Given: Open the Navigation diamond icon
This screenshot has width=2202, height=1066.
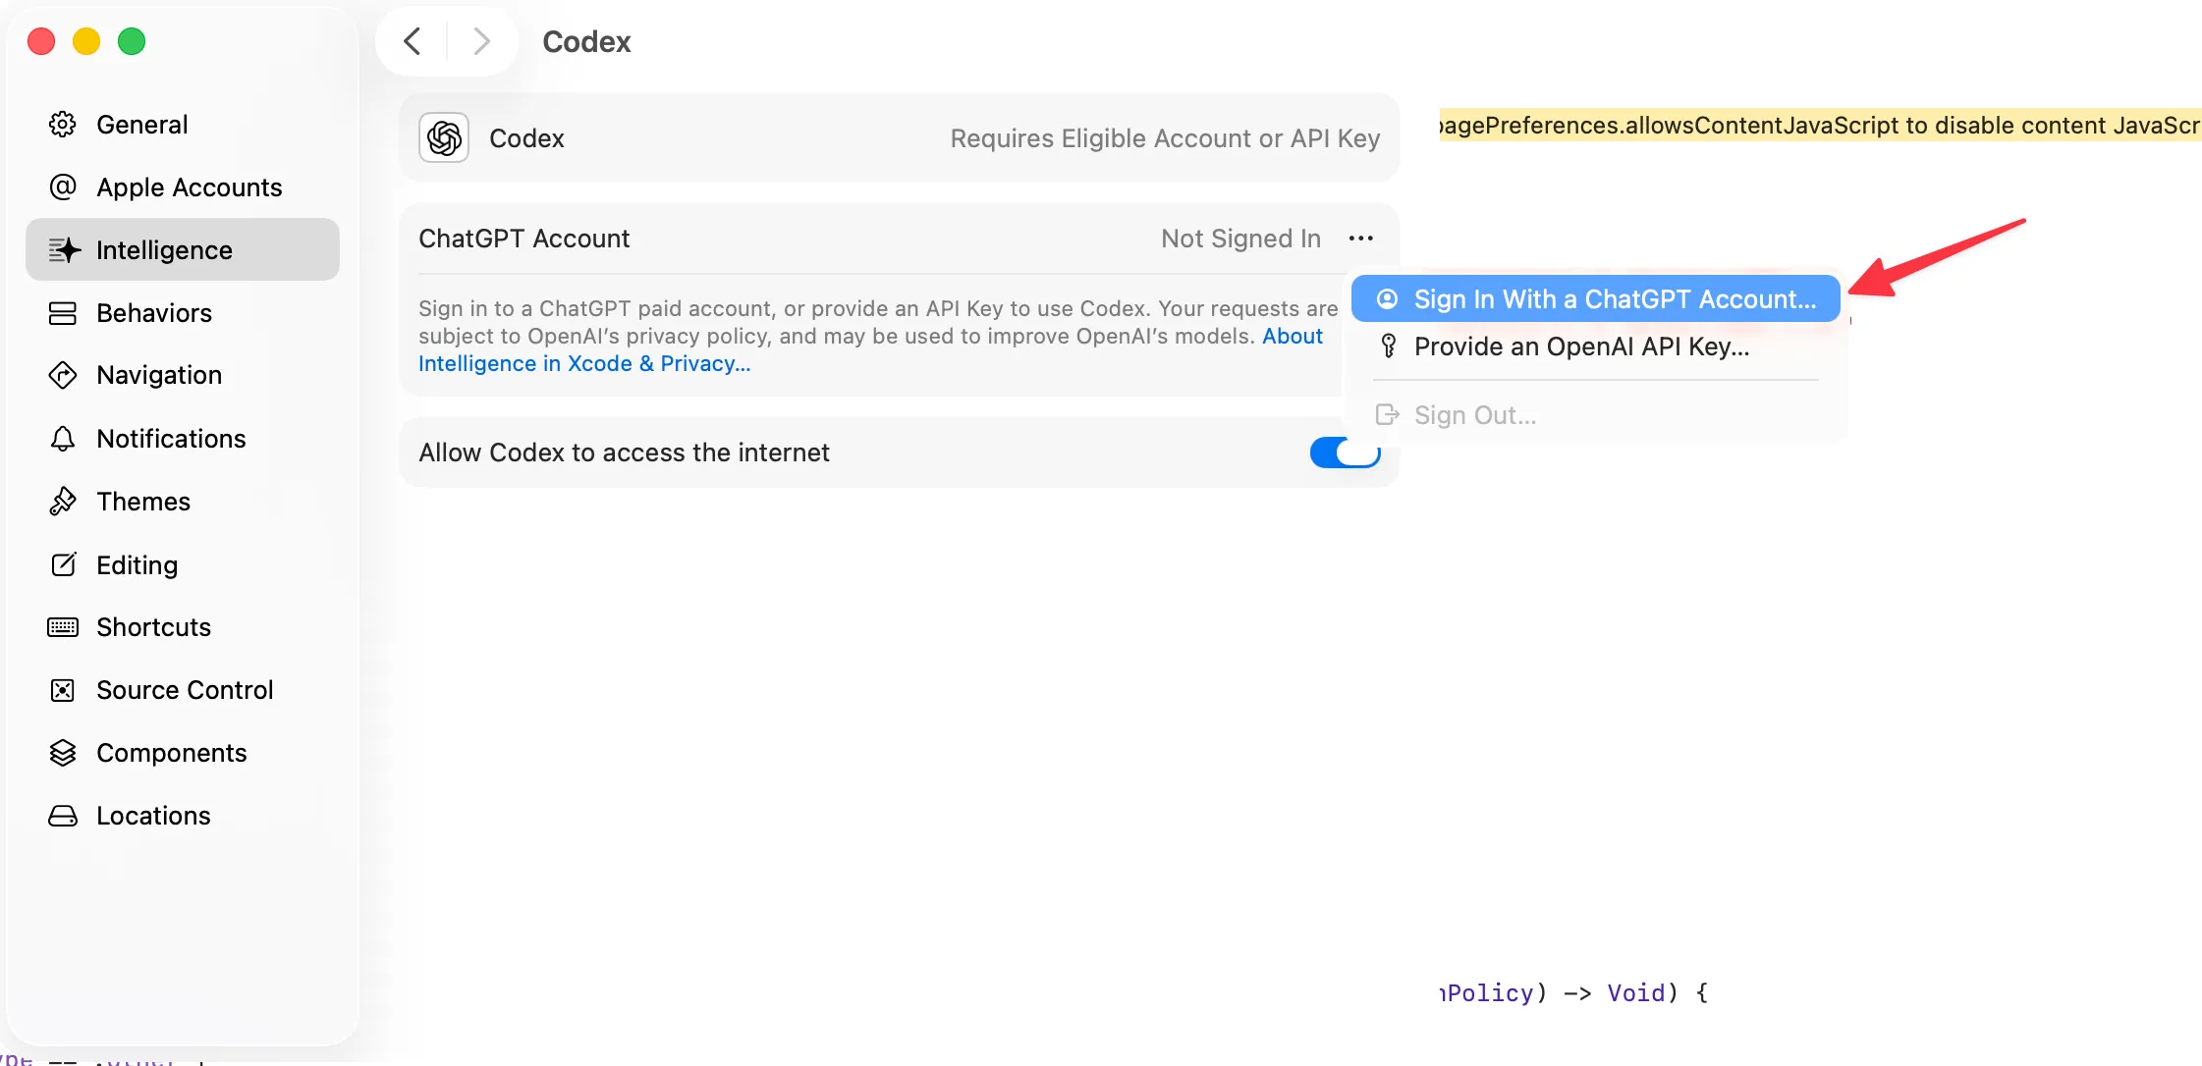Looking at the screenshot, I should 63,375.
